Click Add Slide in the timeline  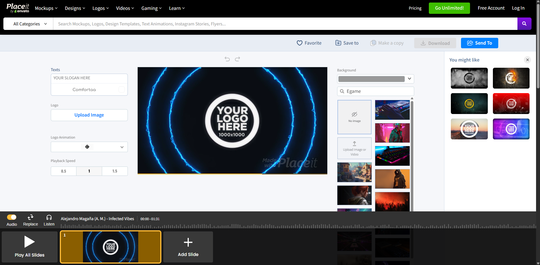(x=188, y=247)
